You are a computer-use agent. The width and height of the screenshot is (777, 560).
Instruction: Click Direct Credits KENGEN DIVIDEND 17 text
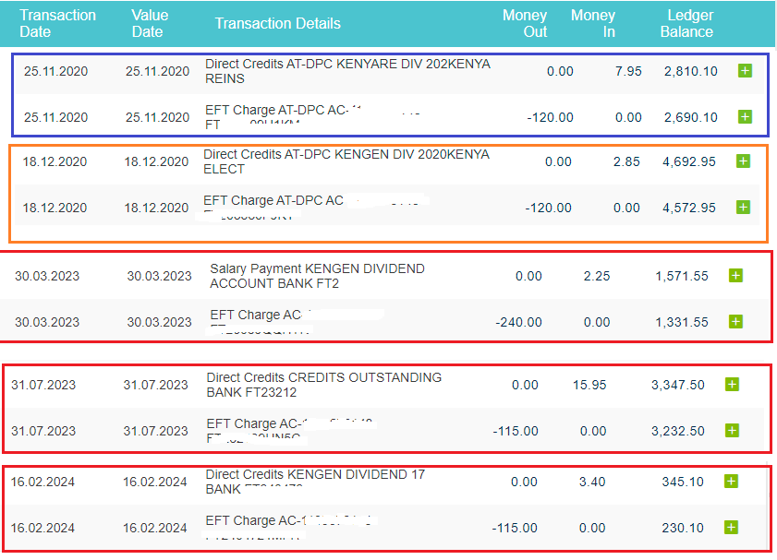[315, 482]
